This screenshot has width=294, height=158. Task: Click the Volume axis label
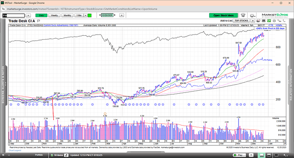tap(276, 118)
